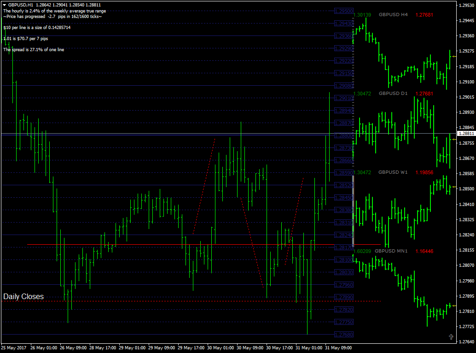Click the '28 May 17:00' time axis label

103,348
